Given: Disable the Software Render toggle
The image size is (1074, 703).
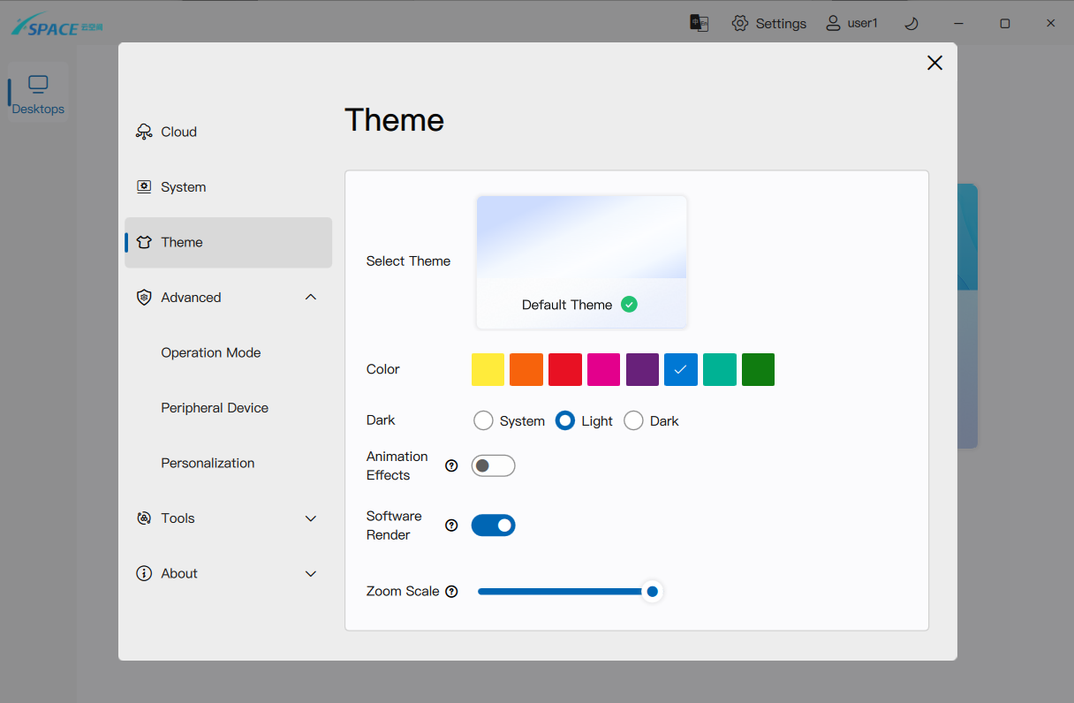Looking at the screenshot, I should pyautogui.click(x=493, y=525).
